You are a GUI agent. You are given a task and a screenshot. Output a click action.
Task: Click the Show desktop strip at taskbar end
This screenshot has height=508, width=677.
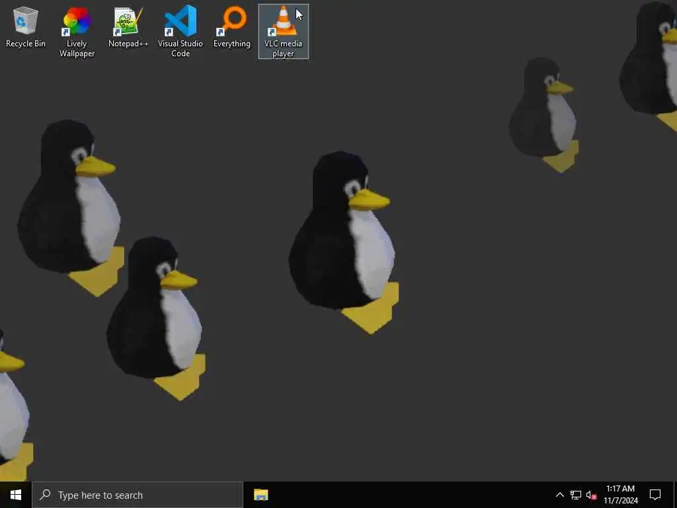click(675, 495)
